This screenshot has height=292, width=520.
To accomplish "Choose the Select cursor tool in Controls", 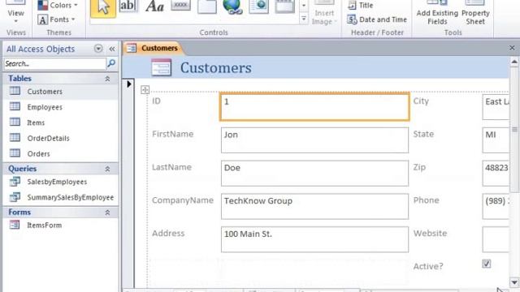I will point(103,8).
